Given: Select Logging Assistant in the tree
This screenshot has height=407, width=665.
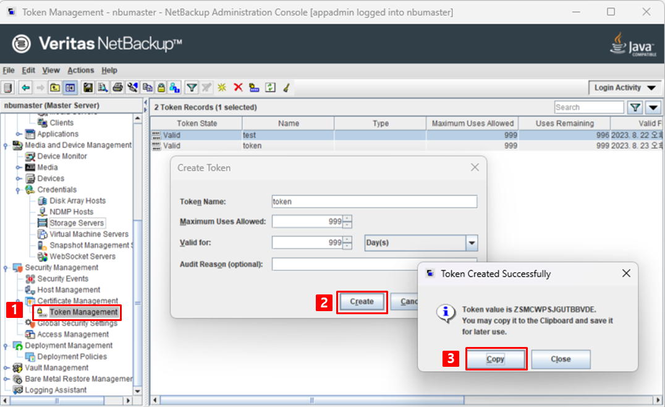Looking at the screenshot, I should click(x=56, y=390).
